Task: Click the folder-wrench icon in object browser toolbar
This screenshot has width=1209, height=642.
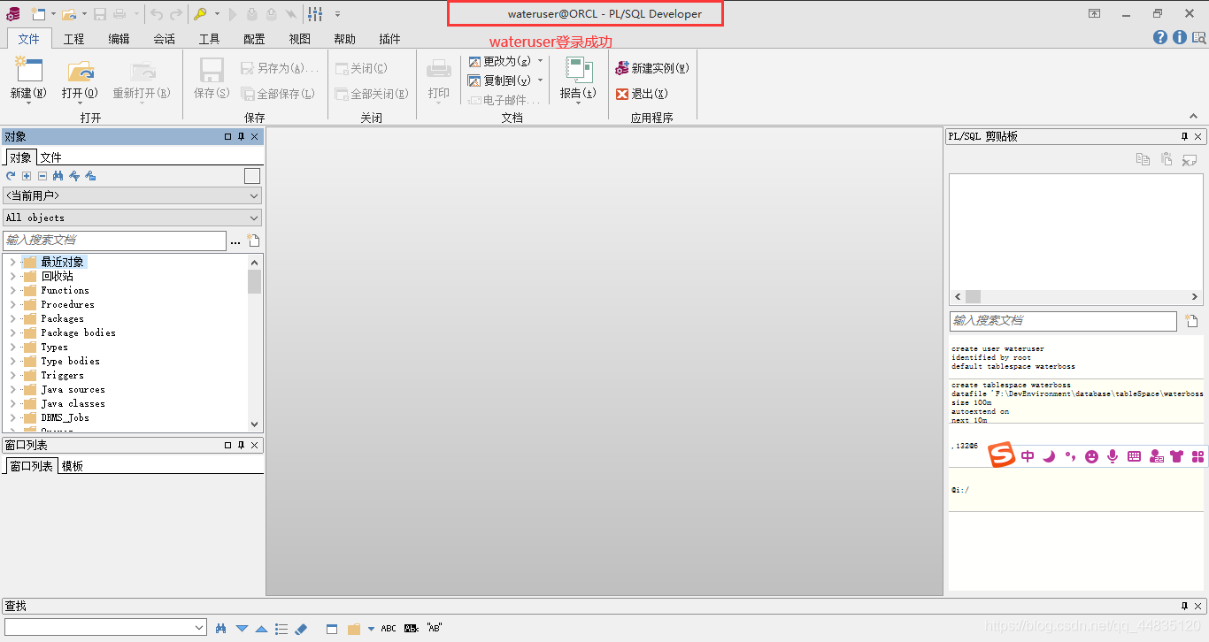Action: [x=90, y=176]
